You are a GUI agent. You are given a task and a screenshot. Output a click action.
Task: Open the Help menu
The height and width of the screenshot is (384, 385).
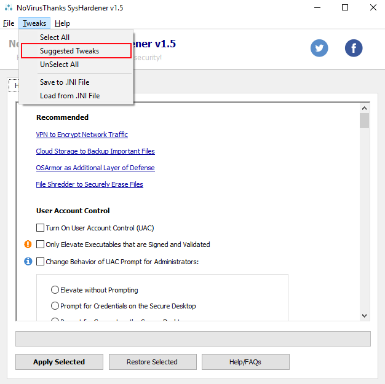(x=62, y=23)
